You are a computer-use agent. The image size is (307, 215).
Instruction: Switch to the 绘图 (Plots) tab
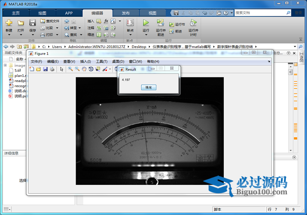42,13
